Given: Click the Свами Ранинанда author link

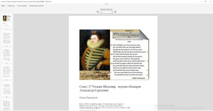Looking at the screenshot, I should (x=88, y=97).
